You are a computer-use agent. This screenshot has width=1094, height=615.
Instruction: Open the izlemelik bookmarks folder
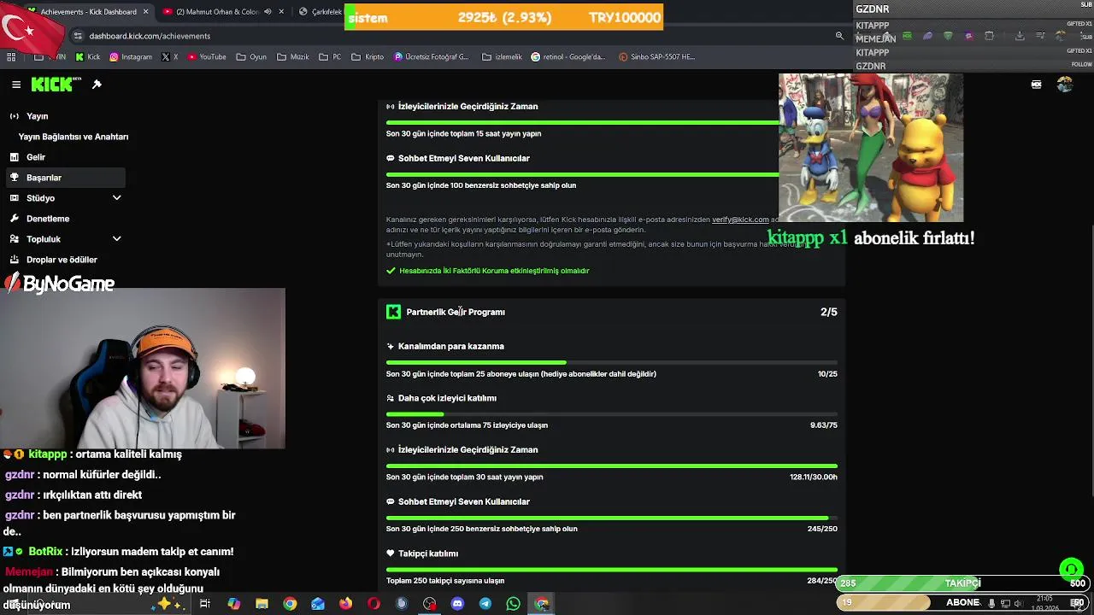click(501, 57)
